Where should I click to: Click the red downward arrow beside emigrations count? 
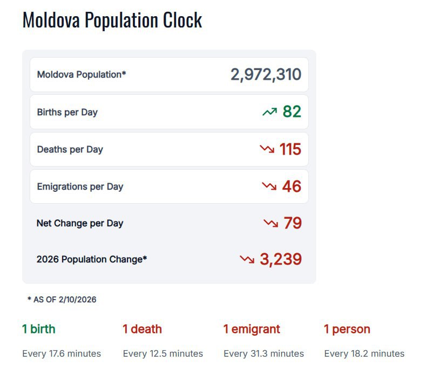[x=269, y=186]
